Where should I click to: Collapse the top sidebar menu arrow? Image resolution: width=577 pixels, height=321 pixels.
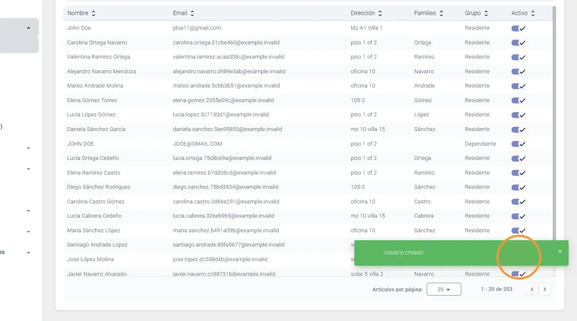[29, 28]
